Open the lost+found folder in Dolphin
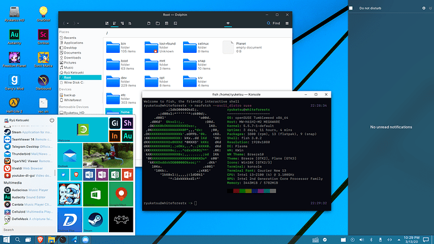The height and width of the screenshot is (244, 434). coord(160,47)
